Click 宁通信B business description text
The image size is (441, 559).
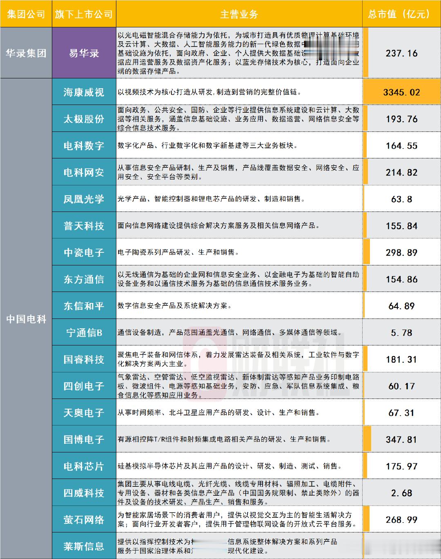click(x=230, y=332)
